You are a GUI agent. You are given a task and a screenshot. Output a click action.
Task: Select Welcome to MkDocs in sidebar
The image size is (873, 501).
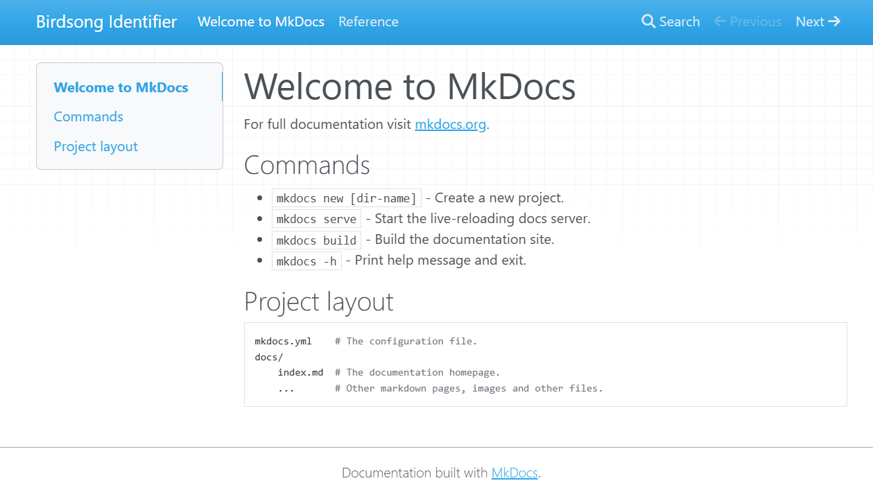click(x=121, y=87)
